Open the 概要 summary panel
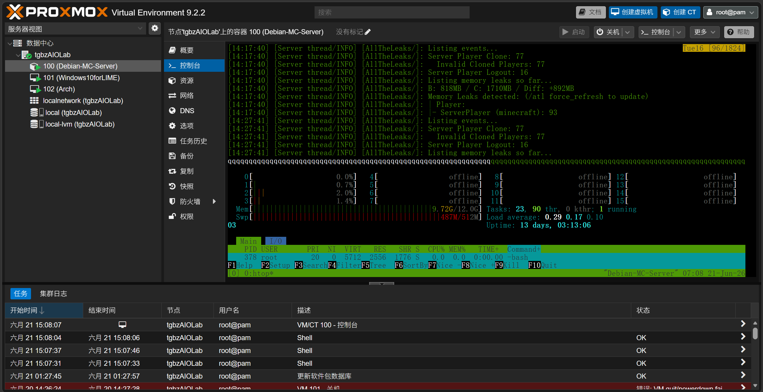 coord(194,50)
